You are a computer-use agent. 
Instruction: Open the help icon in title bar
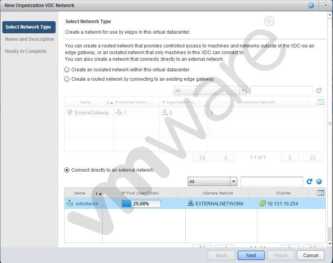click(311, 5)
